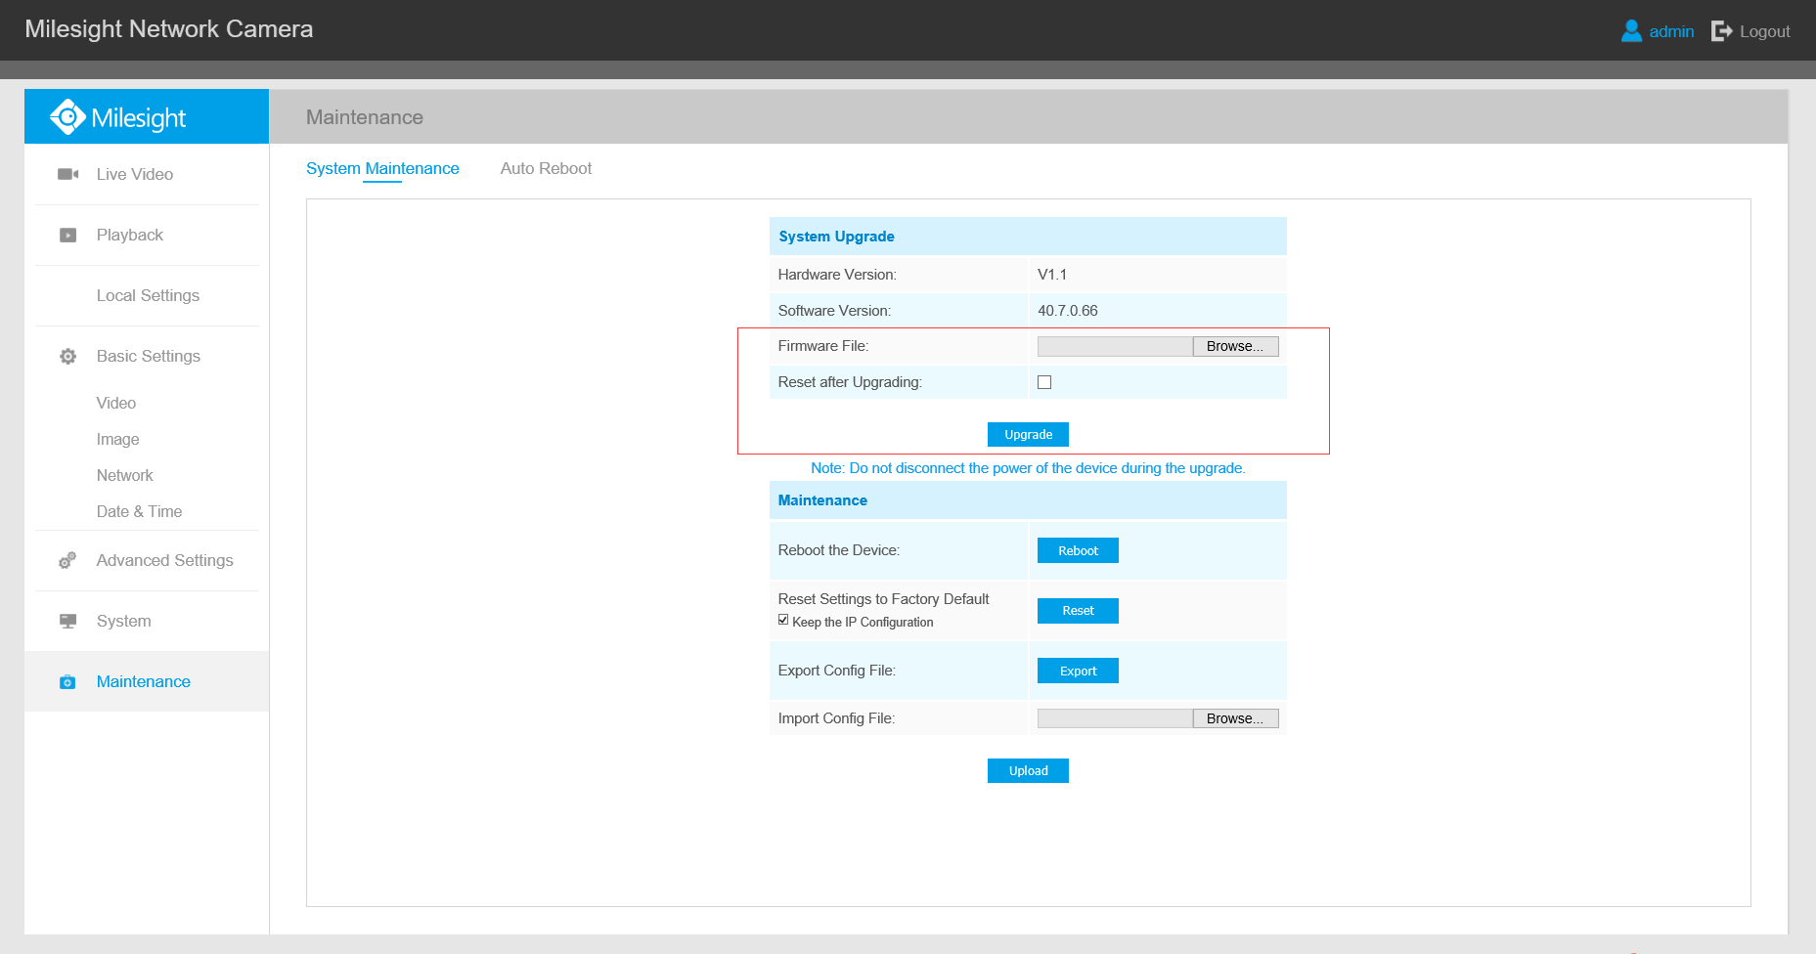Image resolution: width=1816 pixels, height=954 pixels.
Task: Enable Reset after Upgrading checkbox
Action: point(1044,382)
